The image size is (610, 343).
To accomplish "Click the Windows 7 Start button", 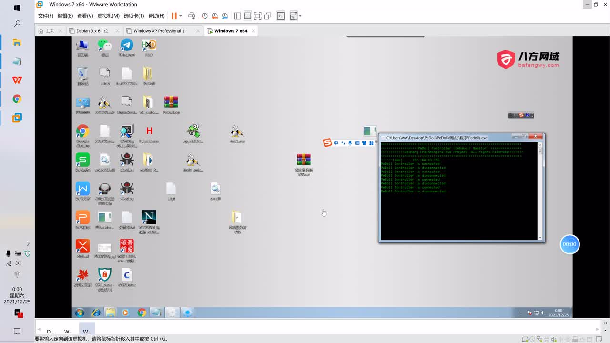I will click(x=80, y=313).
